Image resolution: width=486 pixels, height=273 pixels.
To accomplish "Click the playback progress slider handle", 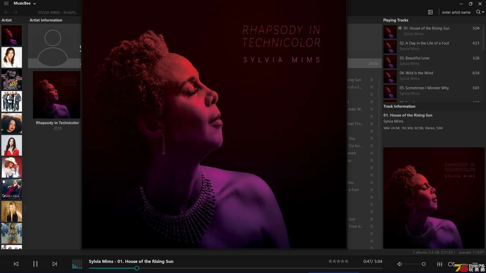I will coord(137,268).
